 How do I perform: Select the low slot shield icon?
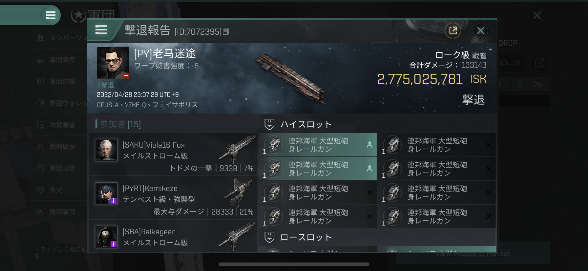pyautogui.click(x=269, y=237)
